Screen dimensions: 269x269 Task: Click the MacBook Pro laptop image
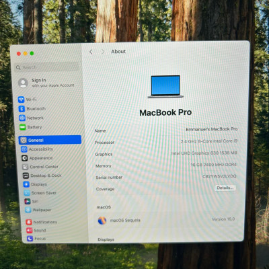pyautogui.click(x=165, y=87)
